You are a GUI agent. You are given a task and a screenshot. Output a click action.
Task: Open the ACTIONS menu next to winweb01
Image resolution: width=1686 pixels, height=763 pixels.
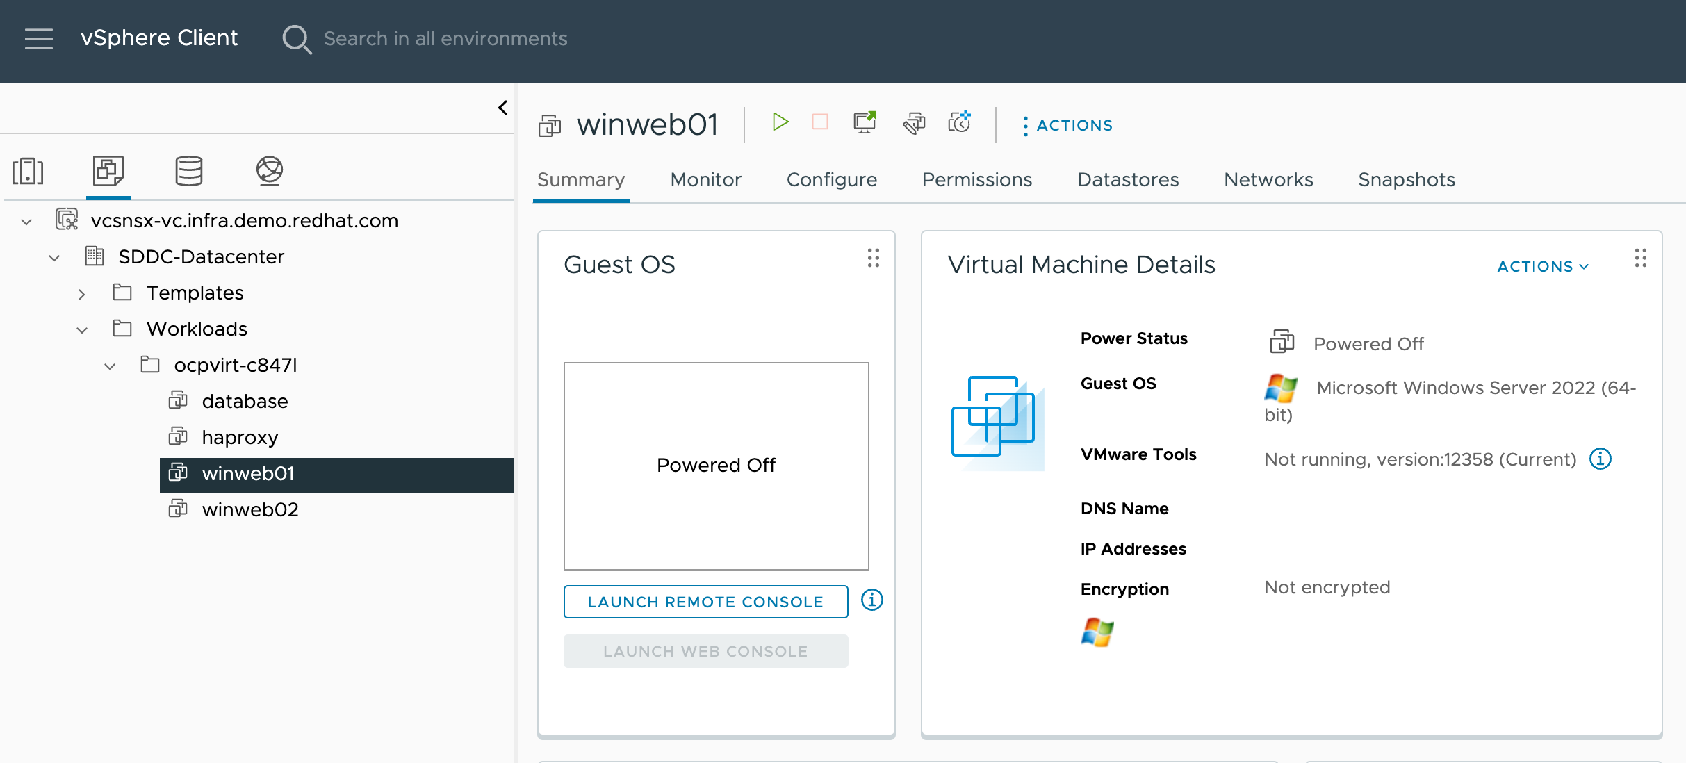coord(1068,125)
